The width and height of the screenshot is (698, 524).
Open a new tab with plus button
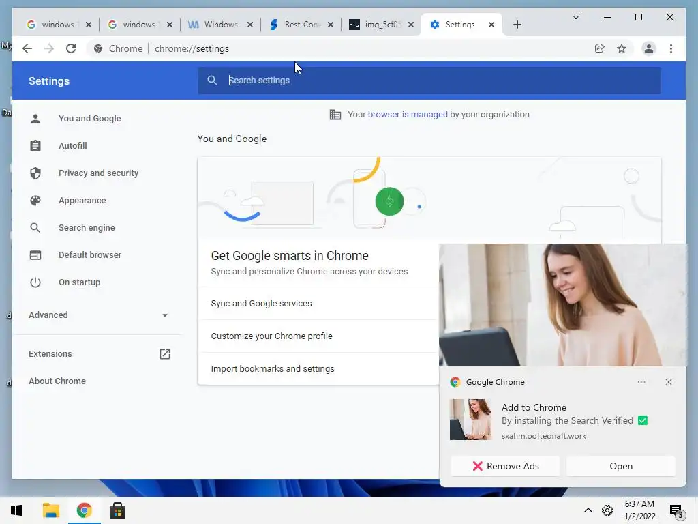pyautogui.click(x=517, y=25)
